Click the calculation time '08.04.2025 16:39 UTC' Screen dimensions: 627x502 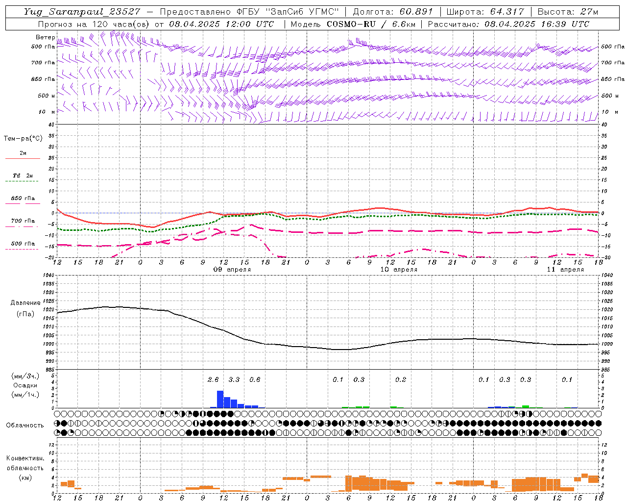pyautogui.click(x=537, y=24)
